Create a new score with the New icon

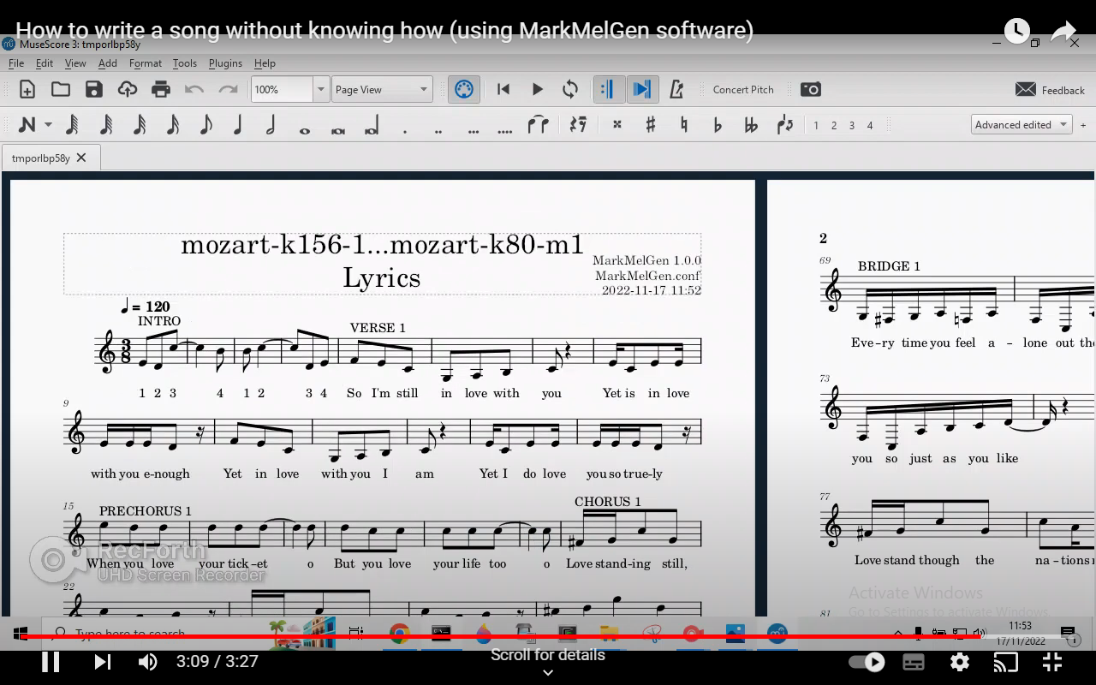(27, 89)
